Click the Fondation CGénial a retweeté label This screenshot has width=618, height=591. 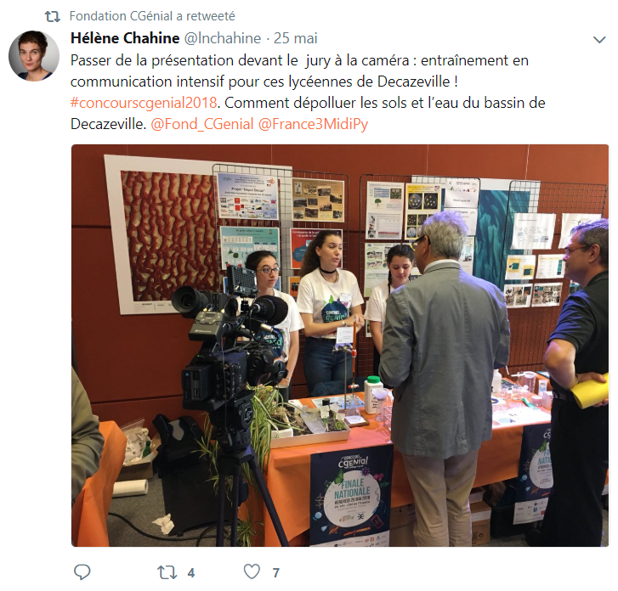[x=152, y=16]
